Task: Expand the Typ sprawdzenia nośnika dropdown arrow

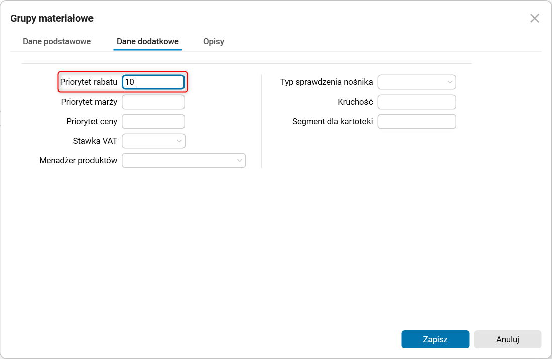Action: [x=449, y=82]
